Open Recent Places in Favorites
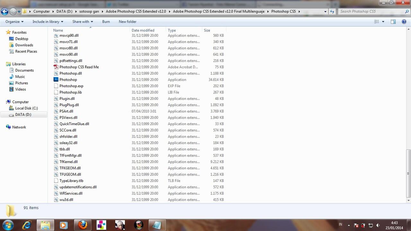Viewport: 411px width, 231px height. click(x=26, y=51)
